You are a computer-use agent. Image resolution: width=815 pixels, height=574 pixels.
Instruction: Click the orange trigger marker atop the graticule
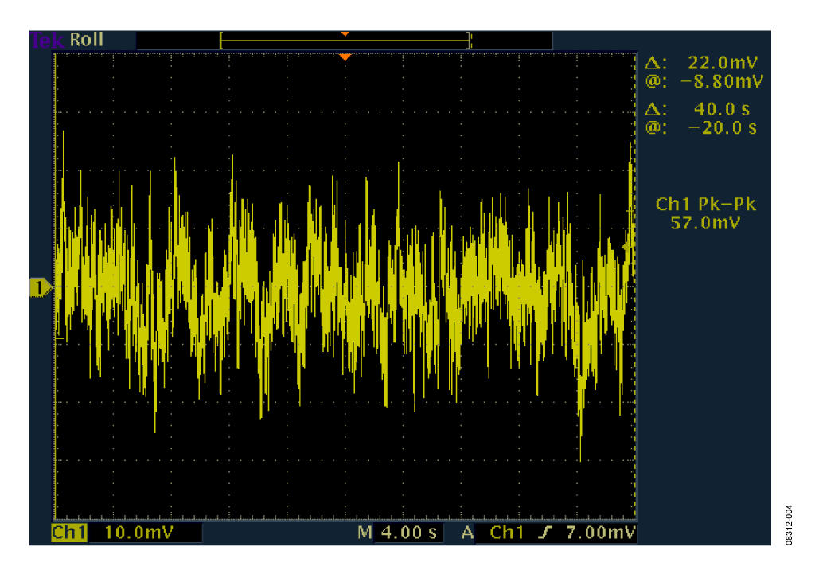pos(345,57)
